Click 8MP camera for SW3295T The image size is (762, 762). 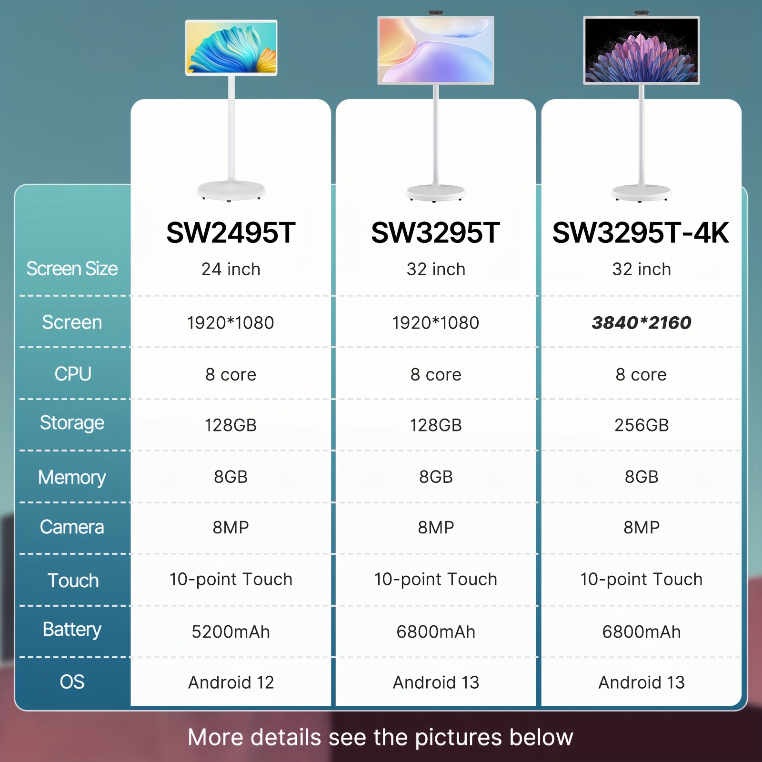point(436,528)
